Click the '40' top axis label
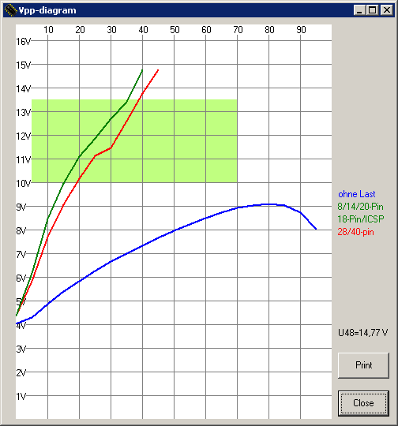Screen dimensions: 398x426 point(143,30)
